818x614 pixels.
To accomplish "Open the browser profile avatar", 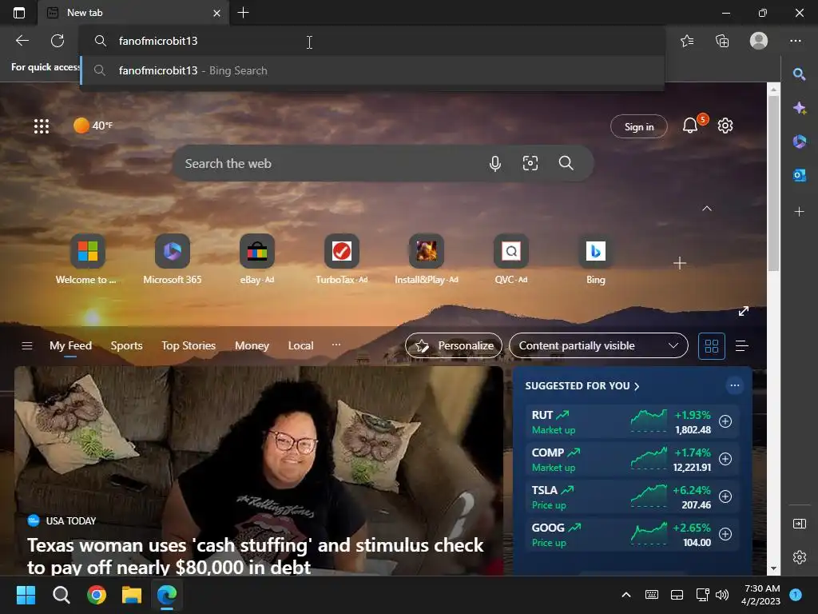I will tap(759, 41).
